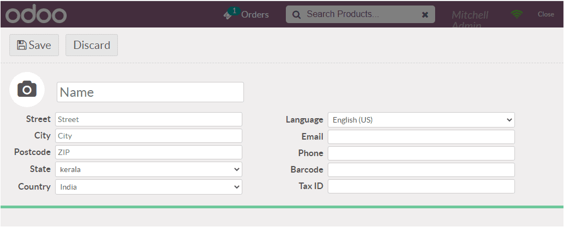Click the Orders ticket icon

point(227,15)
